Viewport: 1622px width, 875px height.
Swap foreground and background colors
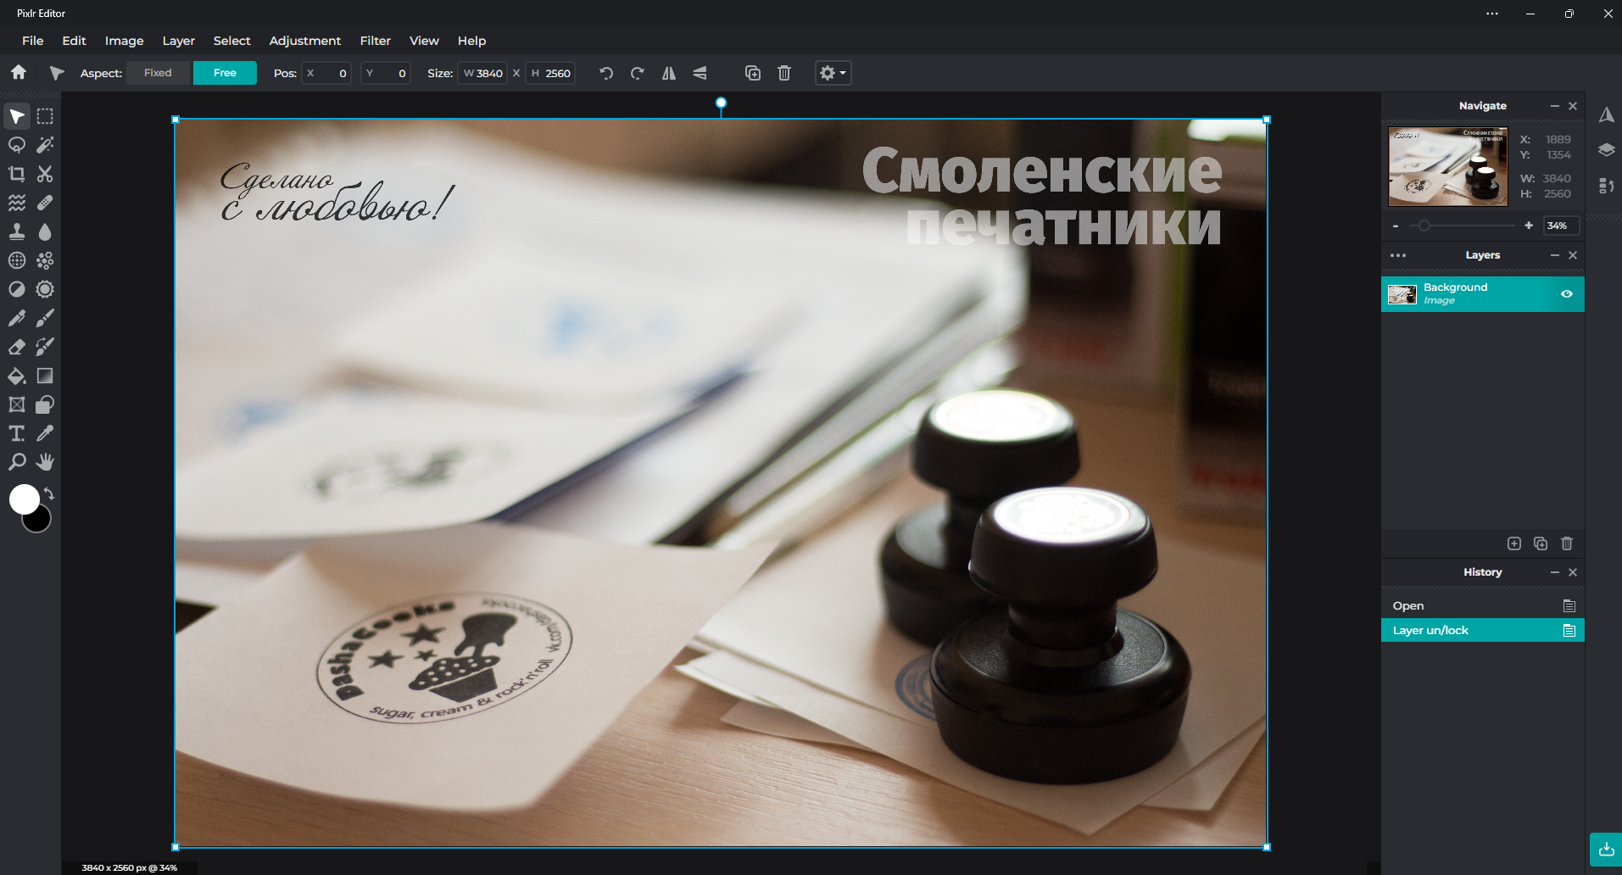click(x=49, y=493)
